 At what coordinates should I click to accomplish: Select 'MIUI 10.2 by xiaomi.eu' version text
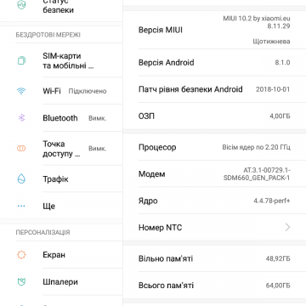(x=257, y=19)
